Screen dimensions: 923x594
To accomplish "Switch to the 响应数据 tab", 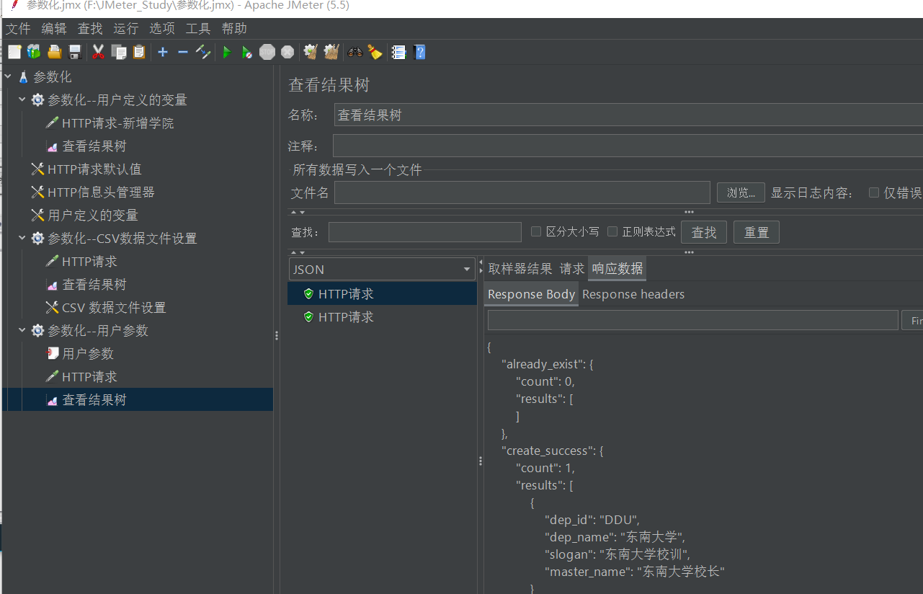I will pos(617,269).
